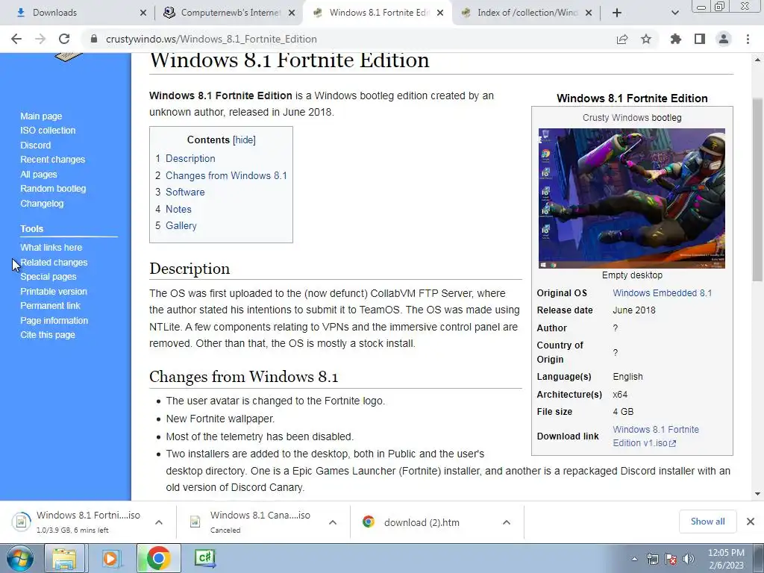
Task: Jump to Notes section in contents
Action: coord(178,209)
